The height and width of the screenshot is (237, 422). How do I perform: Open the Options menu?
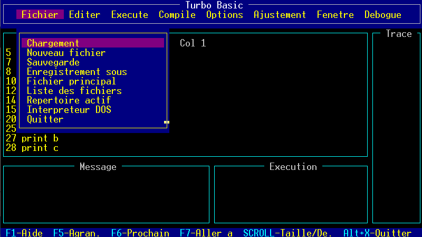[x=225, y=15]
